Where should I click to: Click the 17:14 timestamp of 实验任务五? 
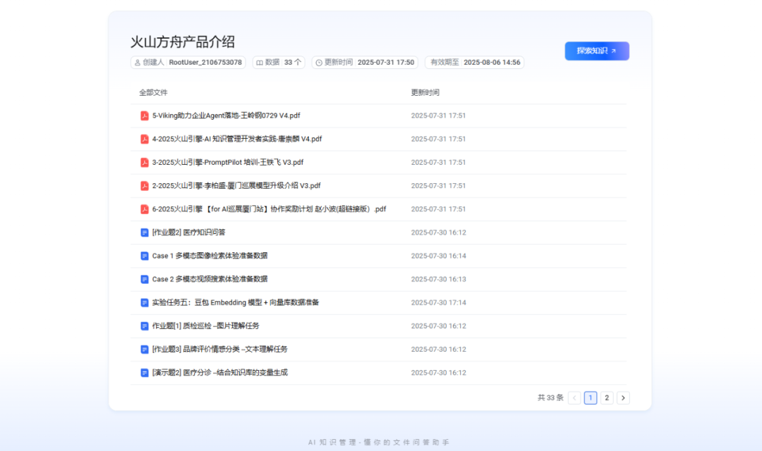pyautogui.click(x=438, y=302)
